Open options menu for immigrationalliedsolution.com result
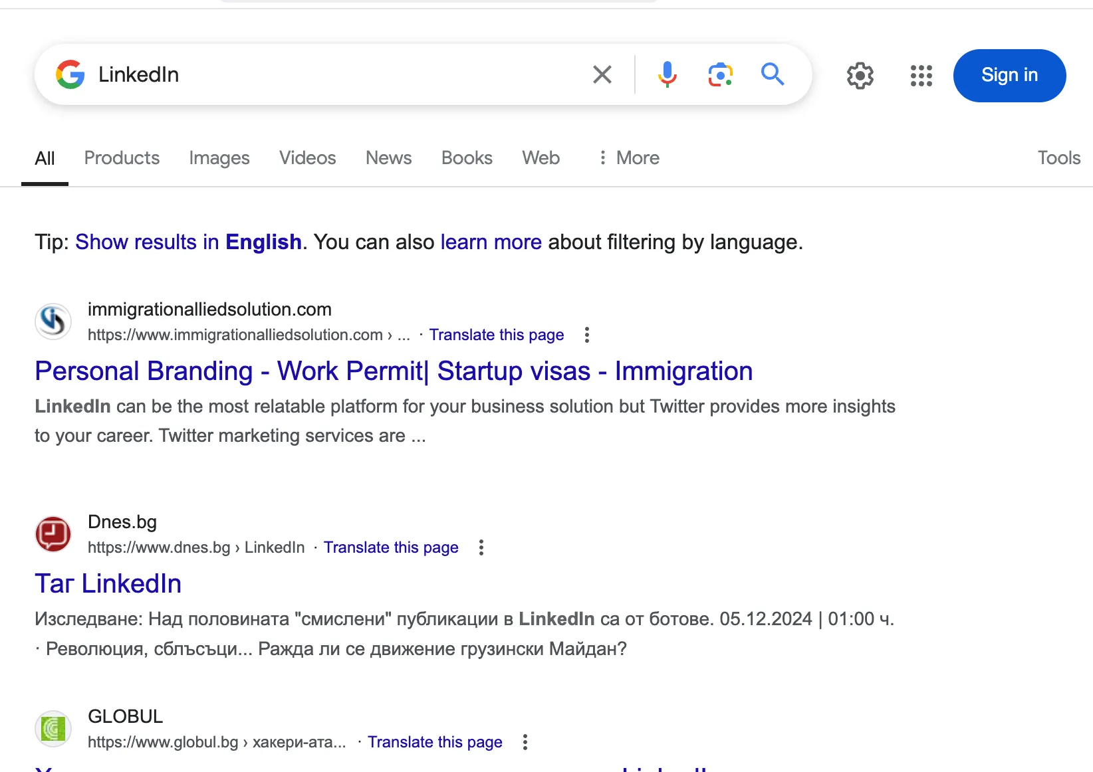Image resolution: width=1093 pixels, height=772 pixels. [586, 335]
